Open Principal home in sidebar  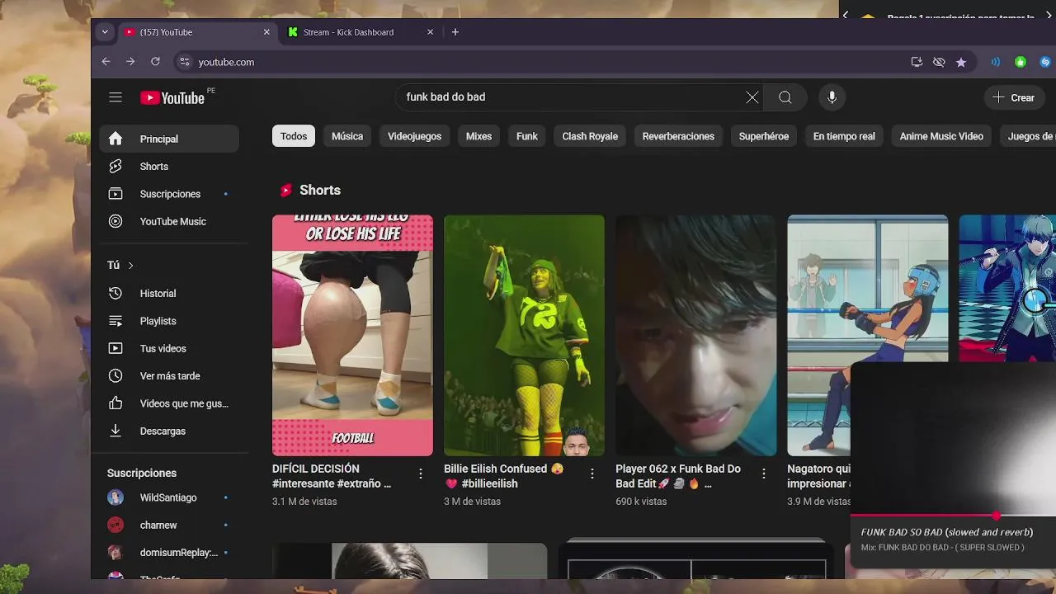coord(169,139)
